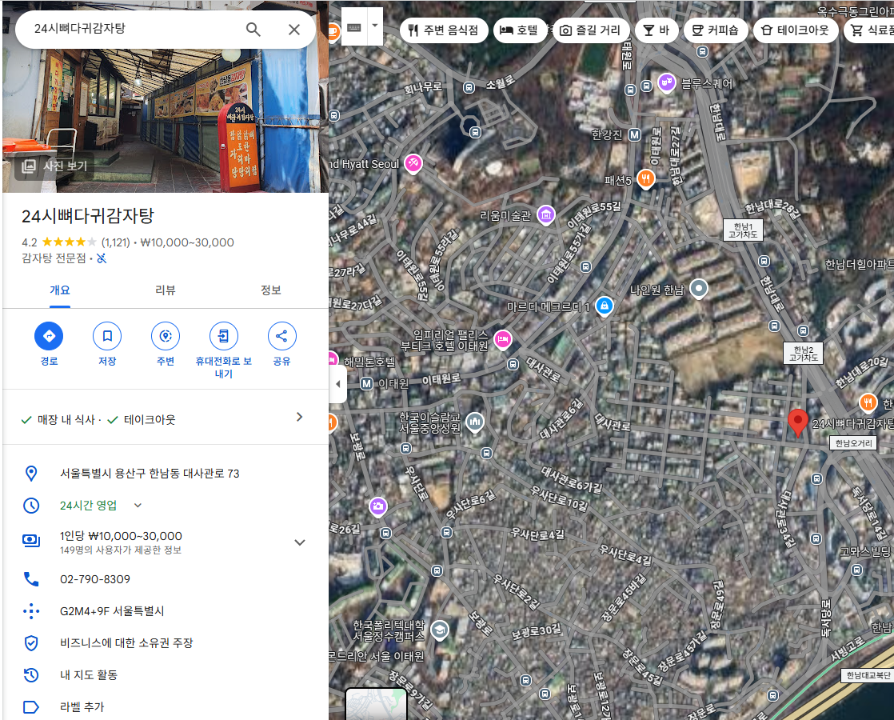894x720 pixels.
Task: Select the 커피숍 filter chip
Action: [x=716, y=30]
